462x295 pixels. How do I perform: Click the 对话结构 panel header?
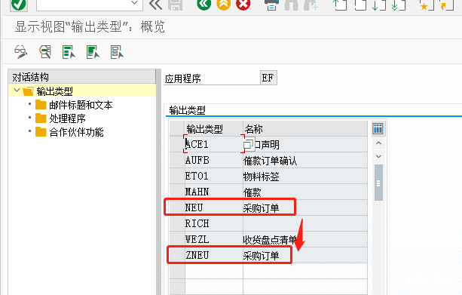82,77
